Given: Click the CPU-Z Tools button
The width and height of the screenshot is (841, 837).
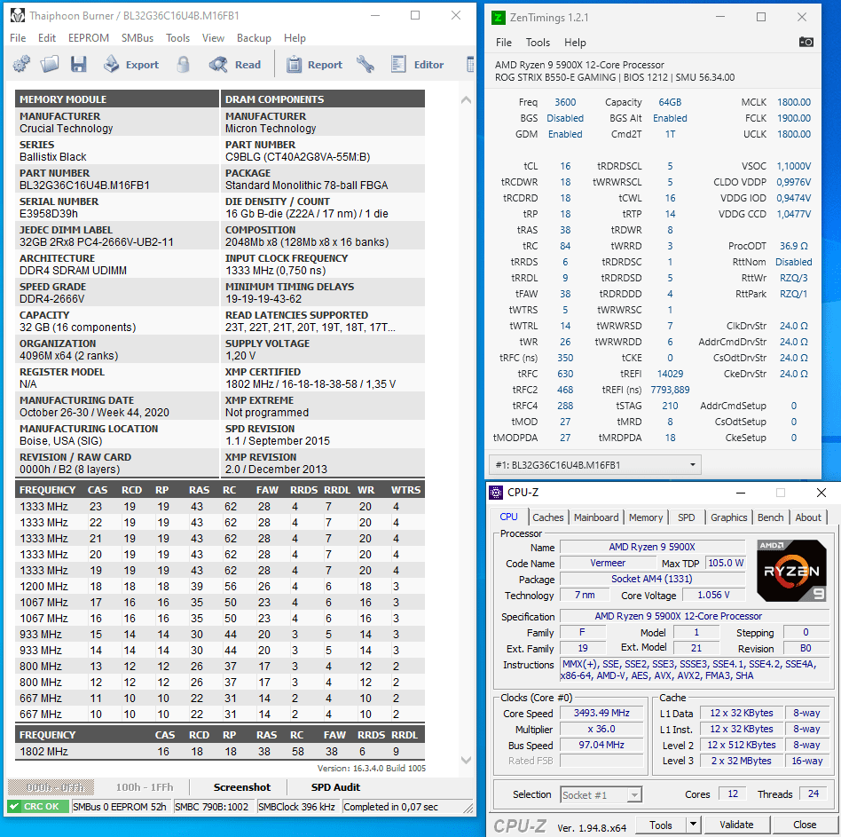Looking at the screenshot, I should point(661,825).
